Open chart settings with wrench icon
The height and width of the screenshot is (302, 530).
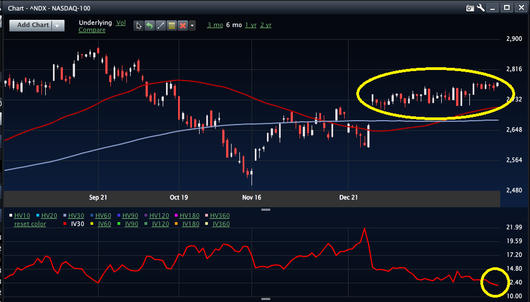(481, 8)
